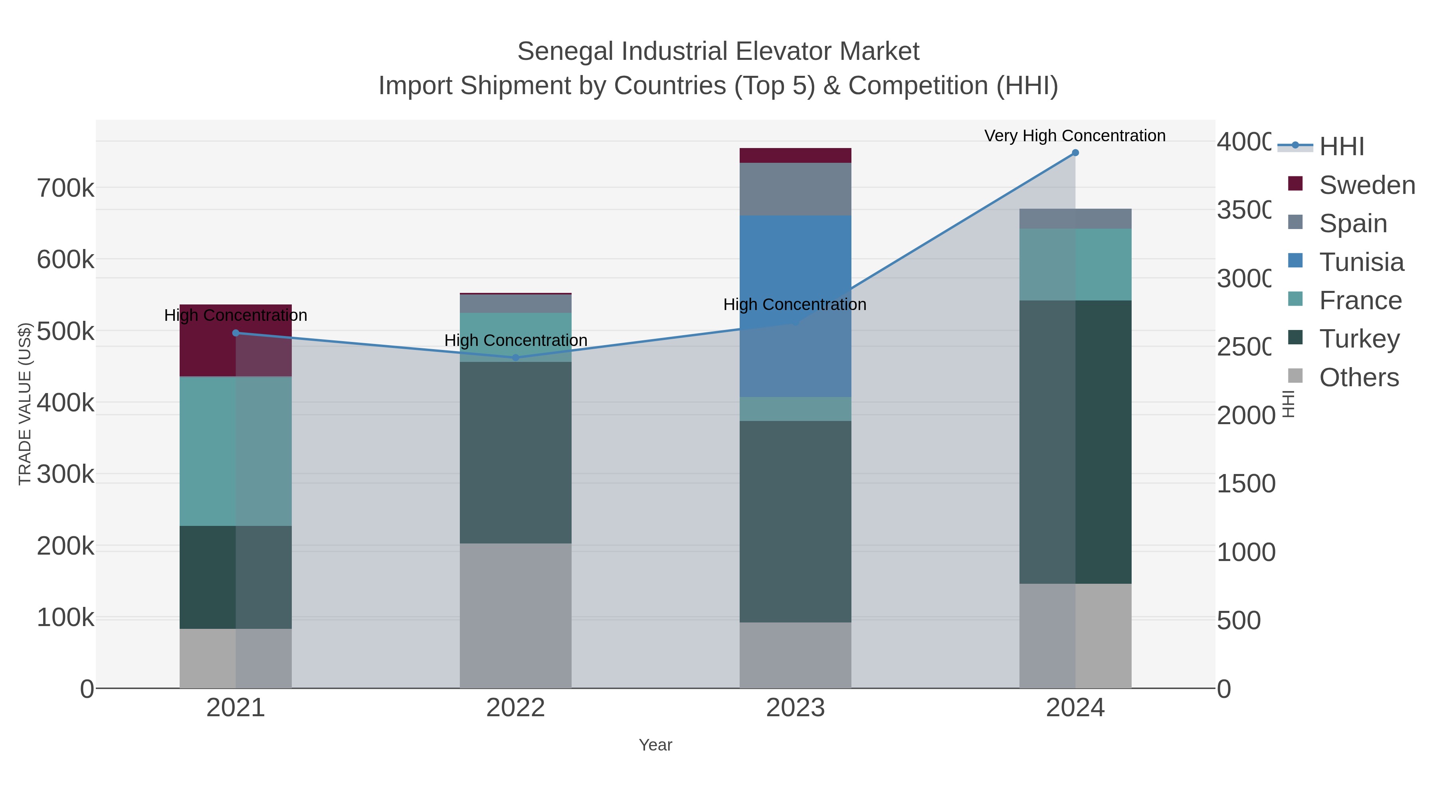This screenshot has height=808, width=1437.
Task: Click the Spain segment of the 2024 bar
Action: (x=1075, y=219)
